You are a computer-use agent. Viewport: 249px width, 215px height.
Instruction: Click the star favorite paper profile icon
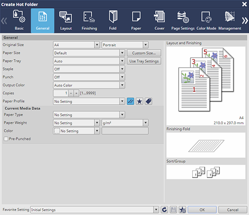click(x=140, y=101)
